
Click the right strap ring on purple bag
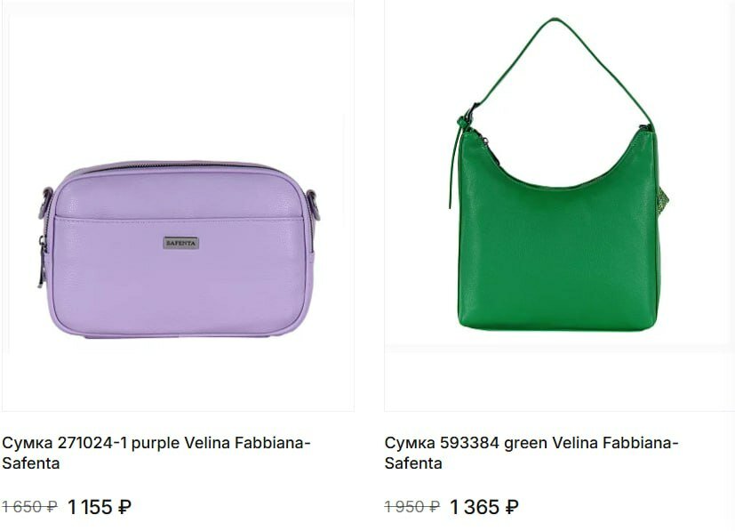pyautogui.click(x=313, y=205)
